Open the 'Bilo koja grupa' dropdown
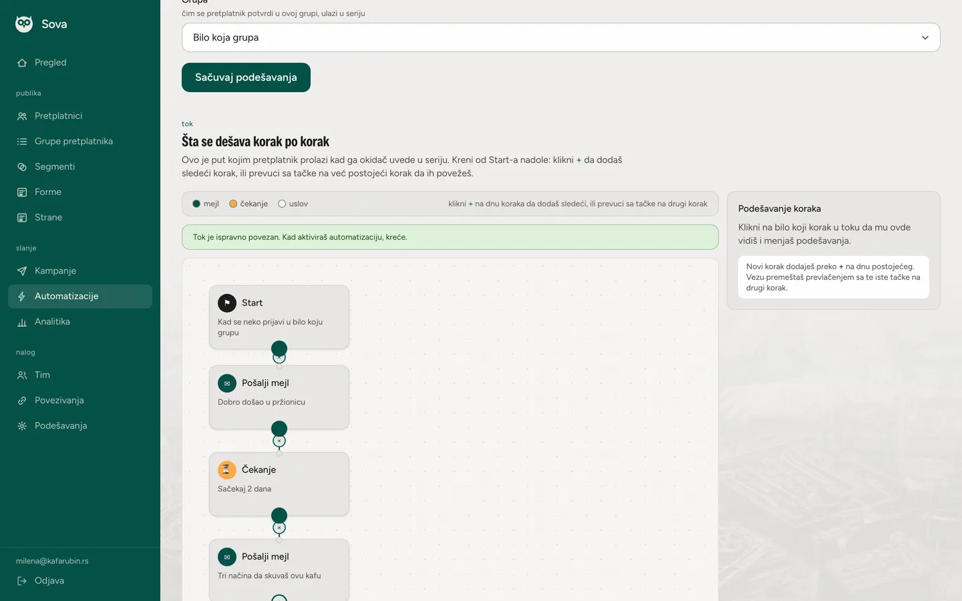 click(x=560, y=37)
